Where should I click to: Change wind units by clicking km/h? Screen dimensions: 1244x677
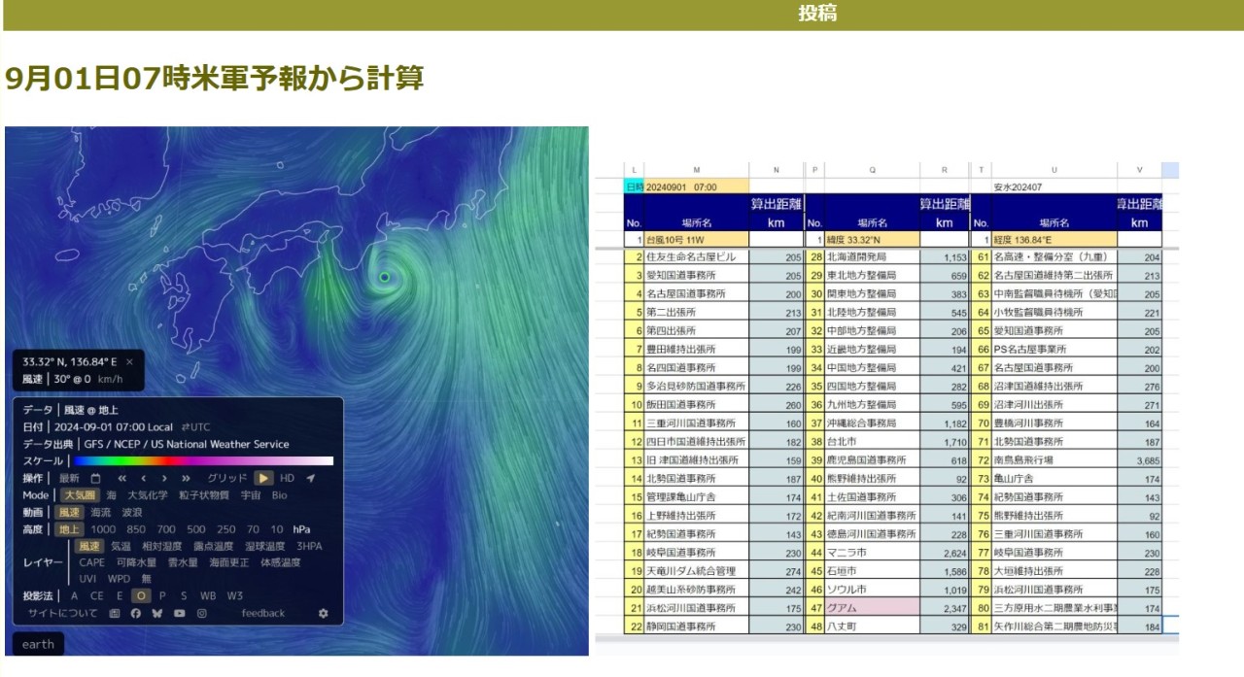pos(110,379)
